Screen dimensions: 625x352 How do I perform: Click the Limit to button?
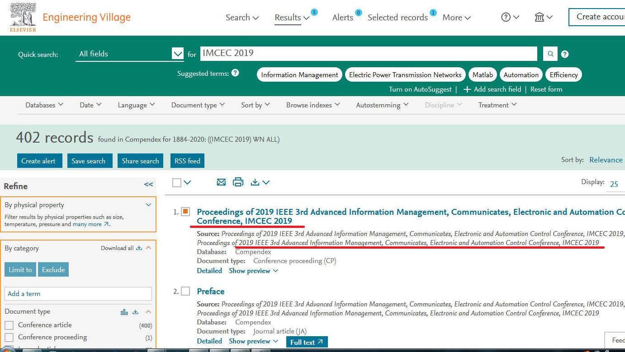[20, 270]
